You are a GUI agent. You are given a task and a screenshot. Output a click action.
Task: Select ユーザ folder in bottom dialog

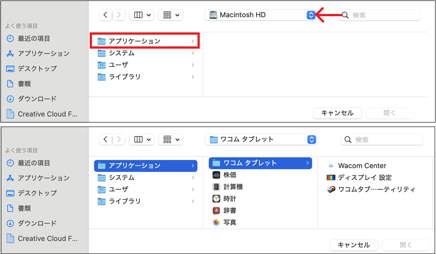tap(146, 189)
